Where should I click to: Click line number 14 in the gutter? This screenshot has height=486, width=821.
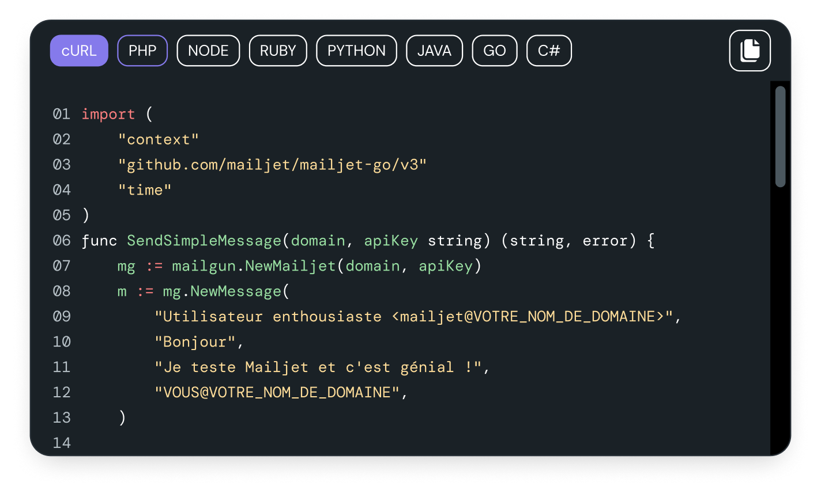[x=62, y=443]
